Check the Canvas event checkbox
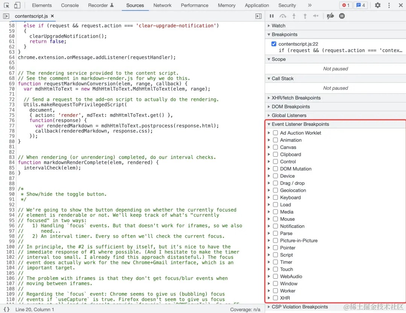 pyautogui.click(x=276, y=147)
